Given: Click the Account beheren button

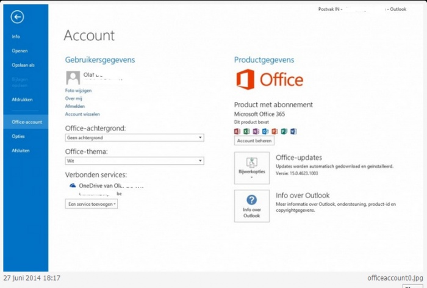Looking at the screenshot, I should click(x=254, y=140).
